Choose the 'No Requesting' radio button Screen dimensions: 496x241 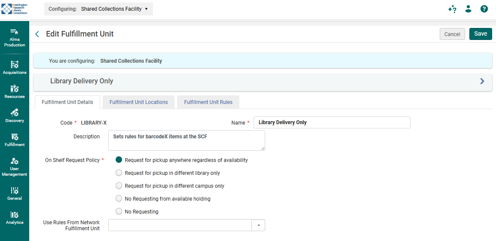click(x=119, y=212)
